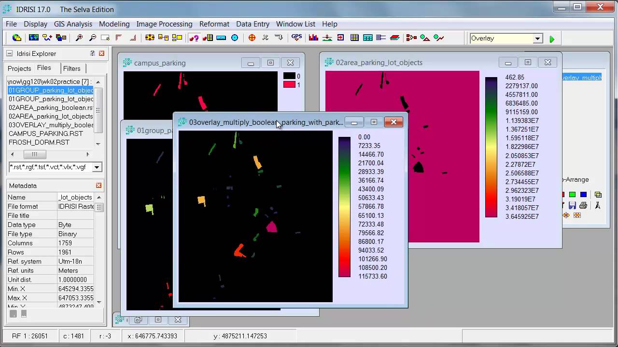Open the Histogram bar-chart icon
Screen dimensions: 618x347
(313, 38)
